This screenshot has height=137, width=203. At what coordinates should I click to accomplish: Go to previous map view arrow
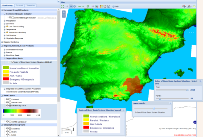click(x=80, y=6)
